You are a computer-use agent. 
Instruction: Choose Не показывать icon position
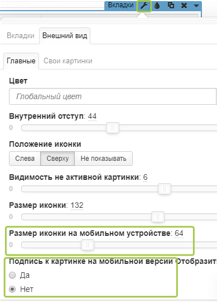pyautogui.click(x=104, y=159)
